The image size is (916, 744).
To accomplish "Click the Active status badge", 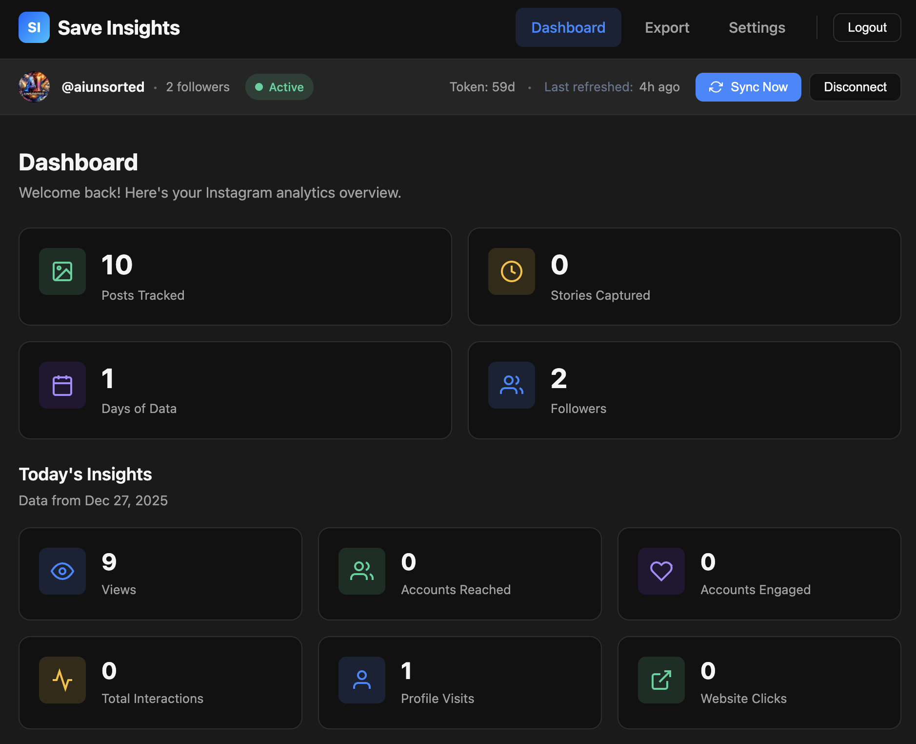I will tap(279, 87).
